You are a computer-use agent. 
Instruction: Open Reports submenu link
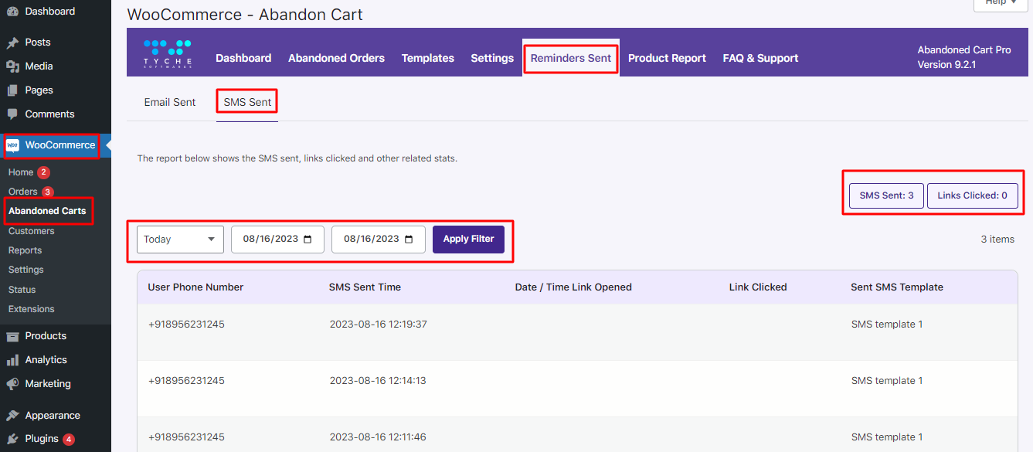[25, 250]
